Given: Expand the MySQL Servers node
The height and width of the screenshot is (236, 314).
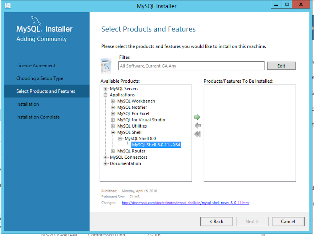Looking at the screenshot, I should pos(105,89).
